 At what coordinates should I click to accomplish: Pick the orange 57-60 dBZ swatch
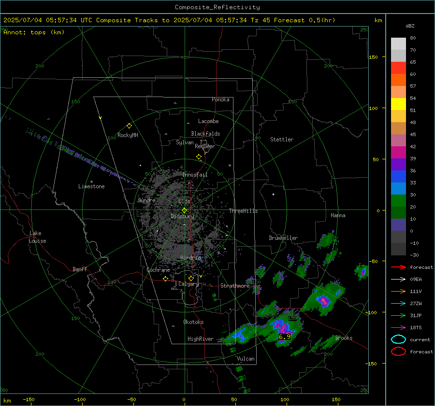pos(398,80)
